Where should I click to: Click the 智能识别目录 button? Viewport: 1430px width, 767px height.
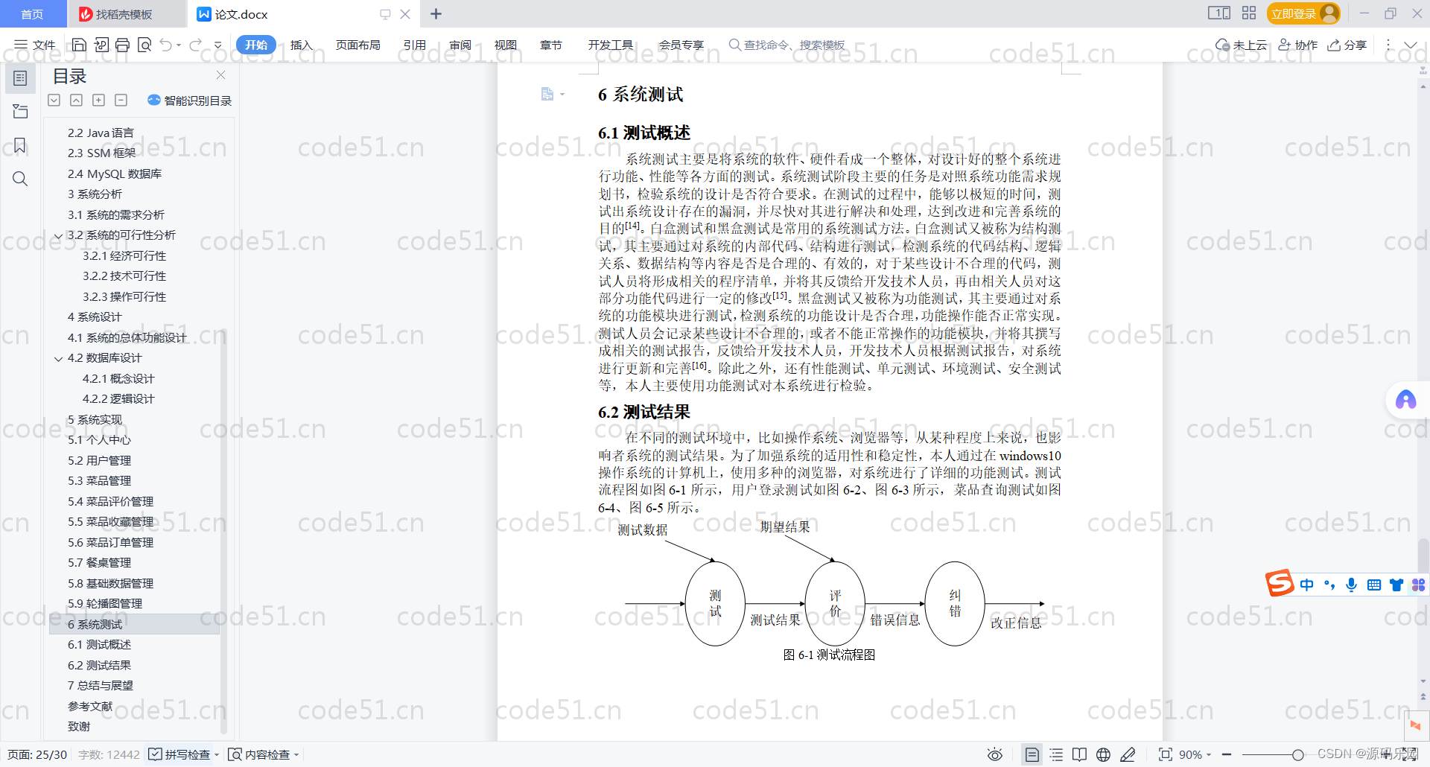tap(189, 101)
